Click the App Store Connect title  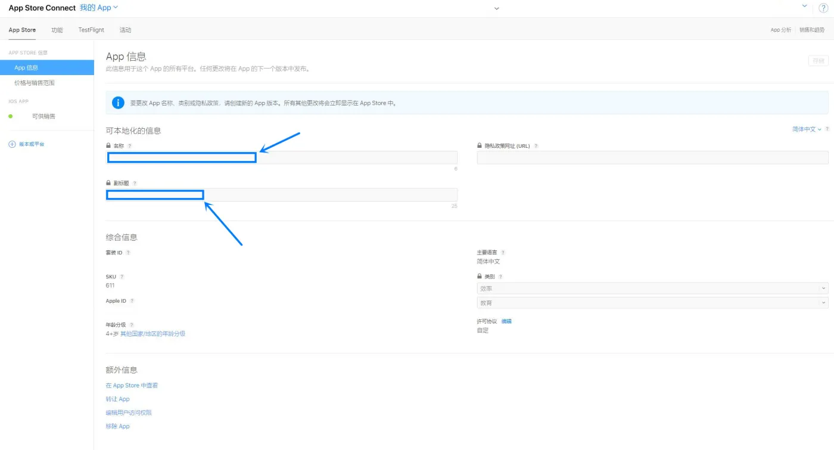pos(42,8)
